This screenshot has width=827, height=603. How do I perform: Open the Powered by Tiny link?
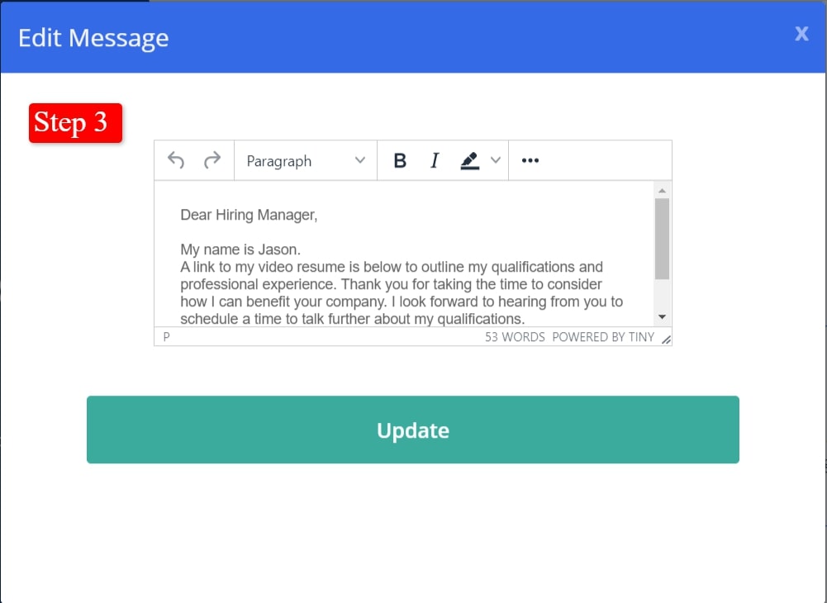click(603, 337)
